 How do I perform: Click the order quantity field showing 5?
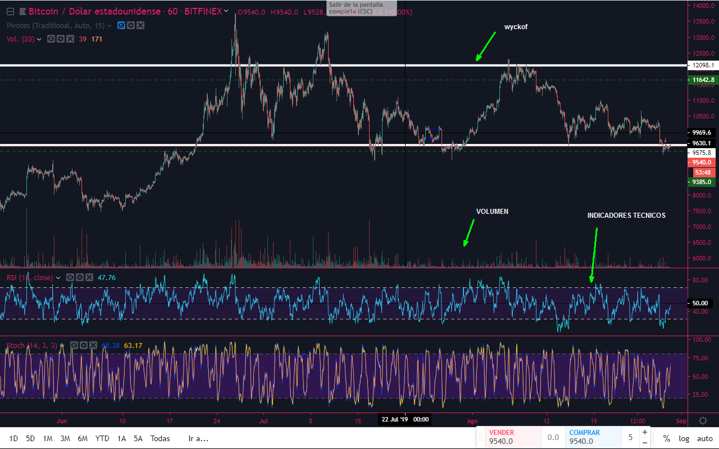(x=630, y=437)
